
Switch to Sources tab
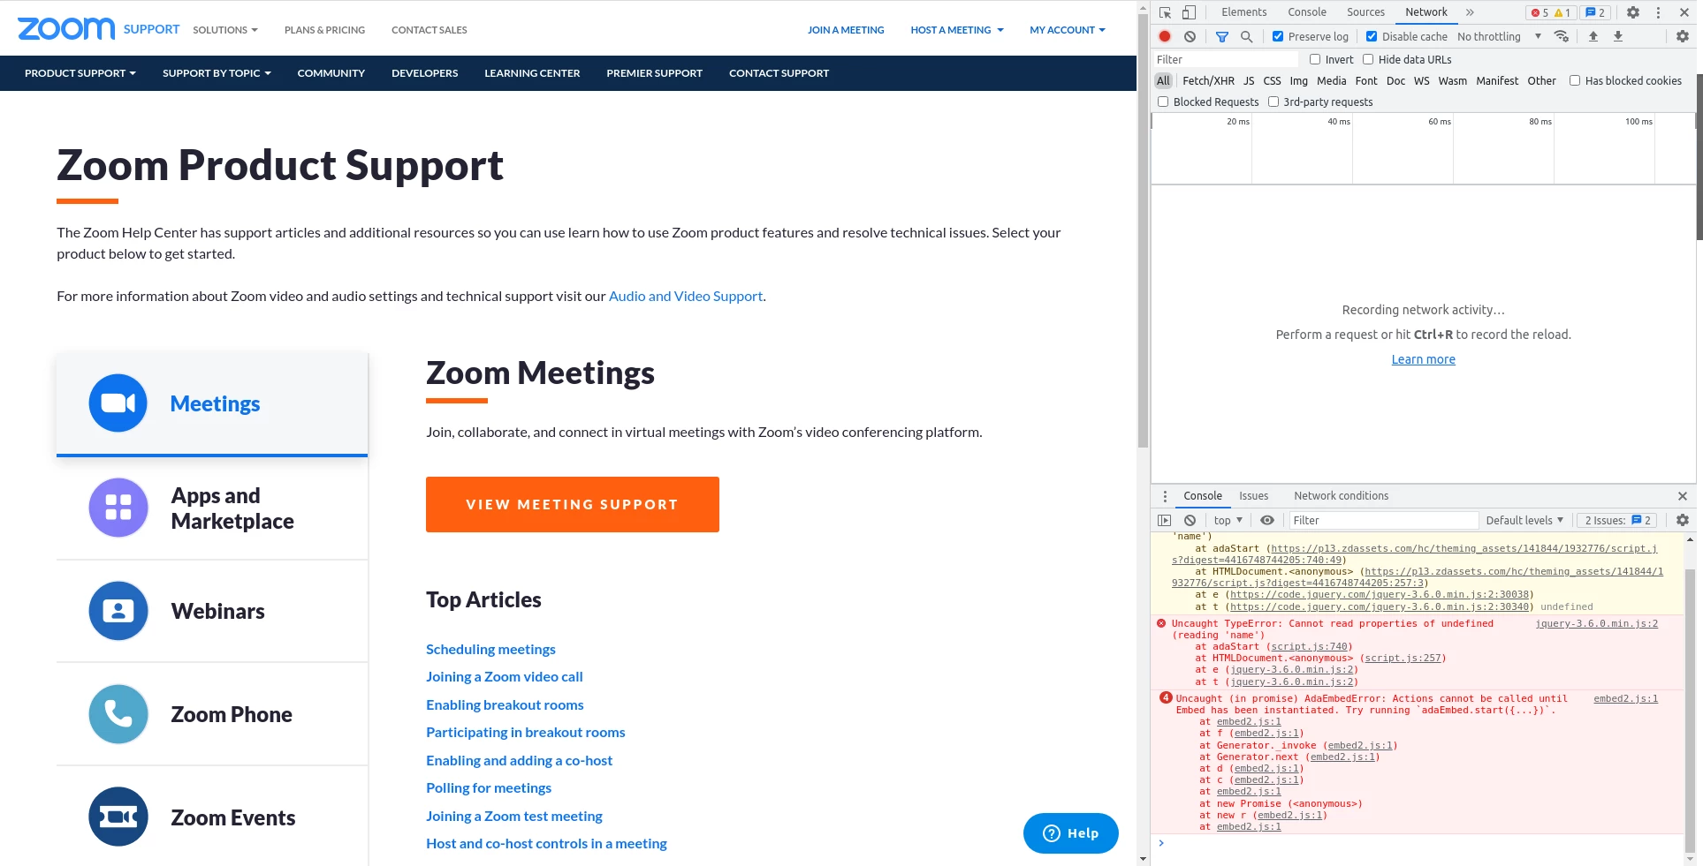[1365, 12]
